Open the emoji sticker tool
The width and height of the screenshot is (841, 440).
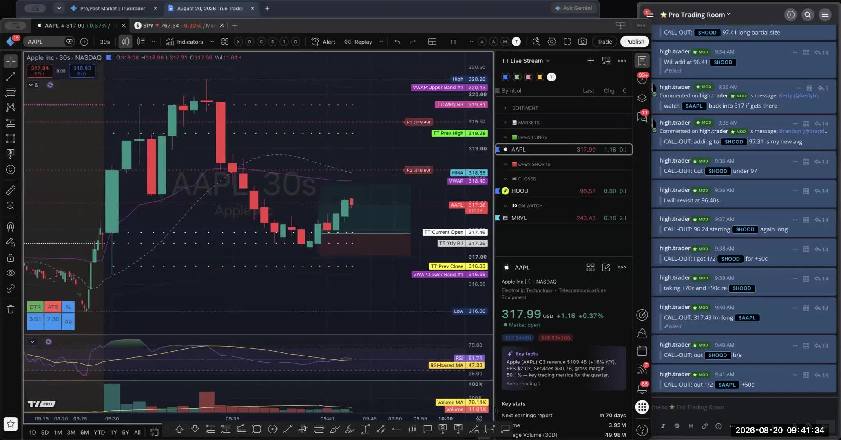pyautogui.click(x=11, y=169)
